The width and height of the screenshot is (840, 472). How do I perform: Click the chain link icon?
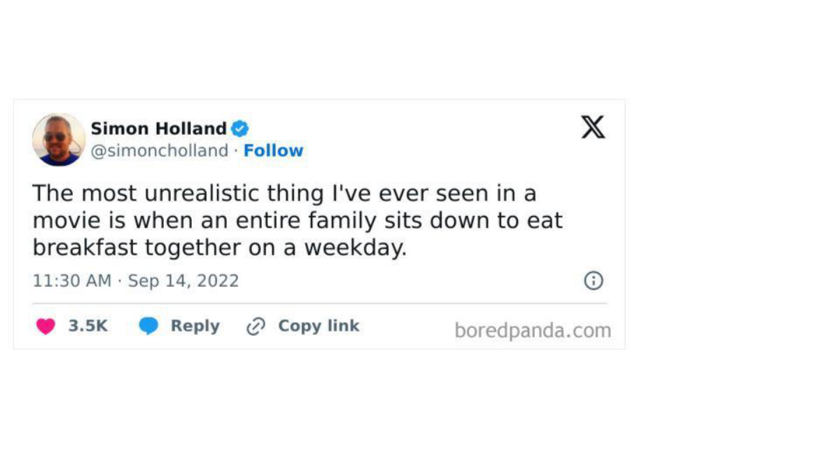tap(256, 327)
